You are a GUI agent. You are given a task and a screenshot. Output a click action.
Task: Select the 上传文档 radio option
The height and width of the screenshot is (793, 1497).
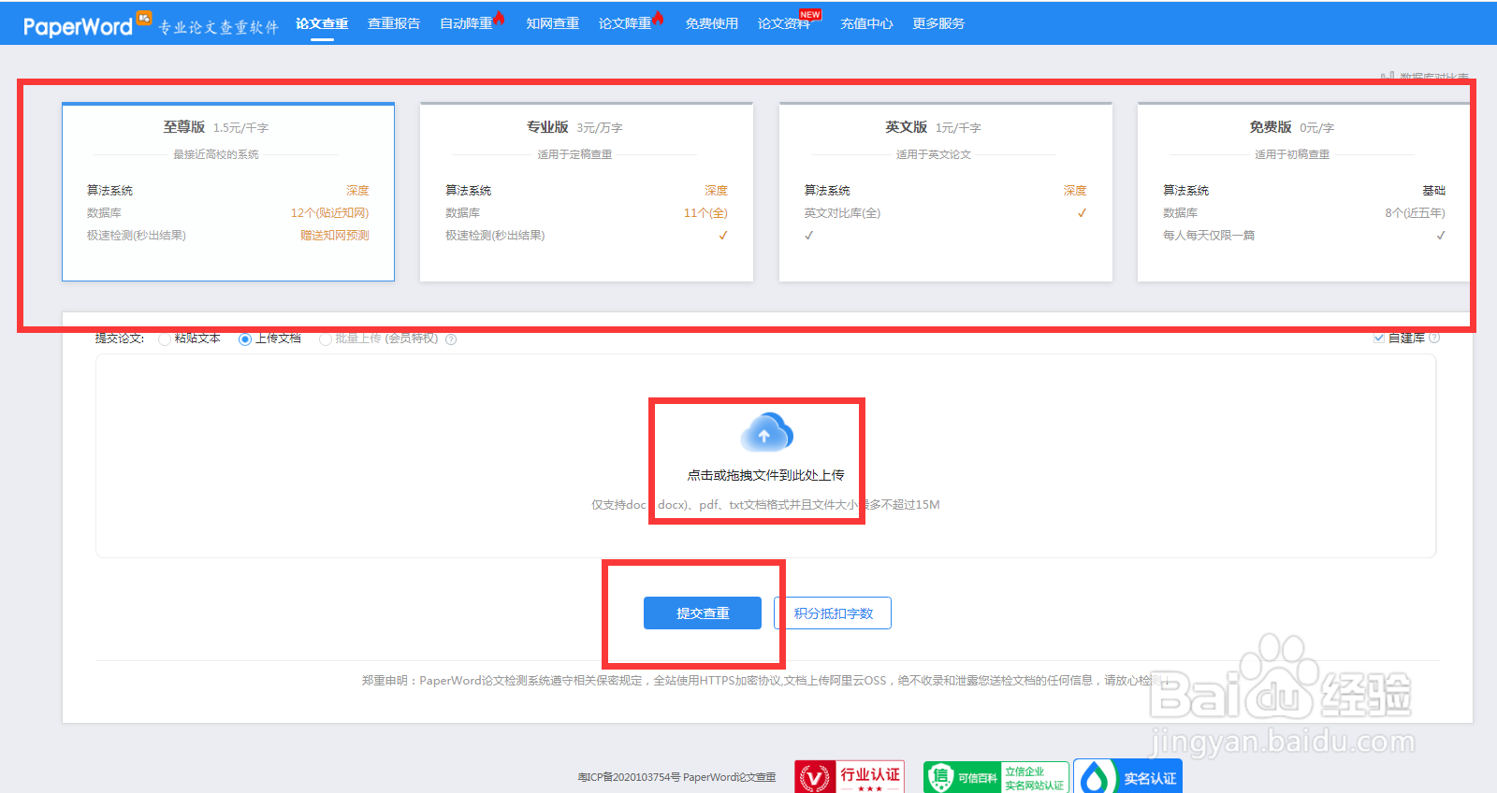coord(245,339)
